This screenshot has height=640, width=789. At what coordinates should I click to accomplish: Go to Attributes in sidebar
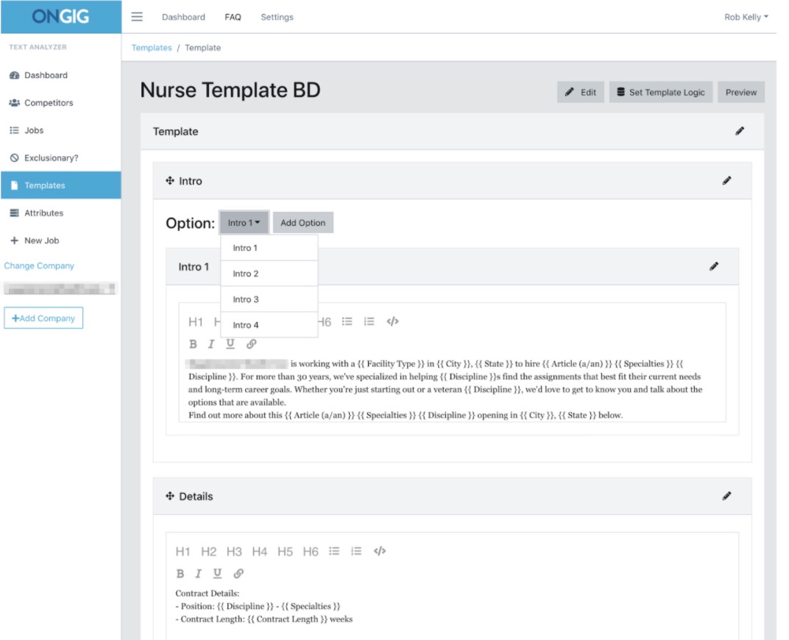tap(43, 213)
